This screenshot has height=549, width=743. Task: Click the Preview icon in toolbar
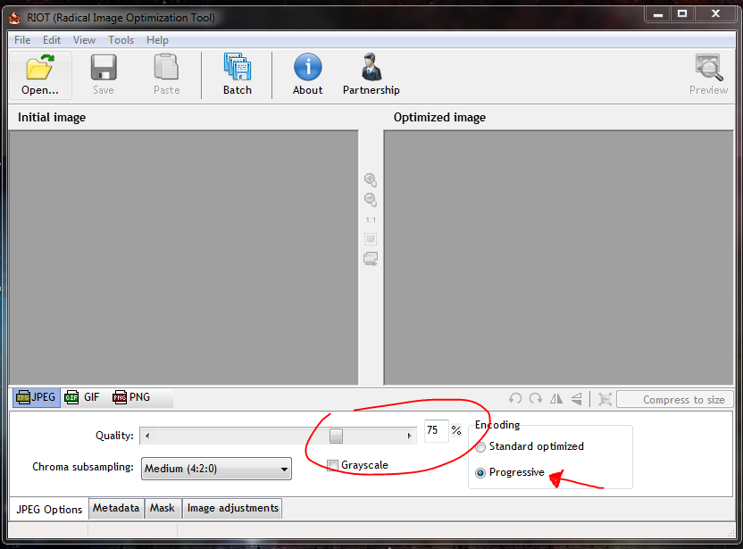tap(708, 69)
